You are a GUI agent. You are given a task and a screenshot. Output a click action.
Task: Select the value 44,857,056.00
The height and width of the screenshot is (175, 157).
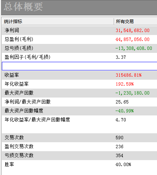(x=132, y=39)
